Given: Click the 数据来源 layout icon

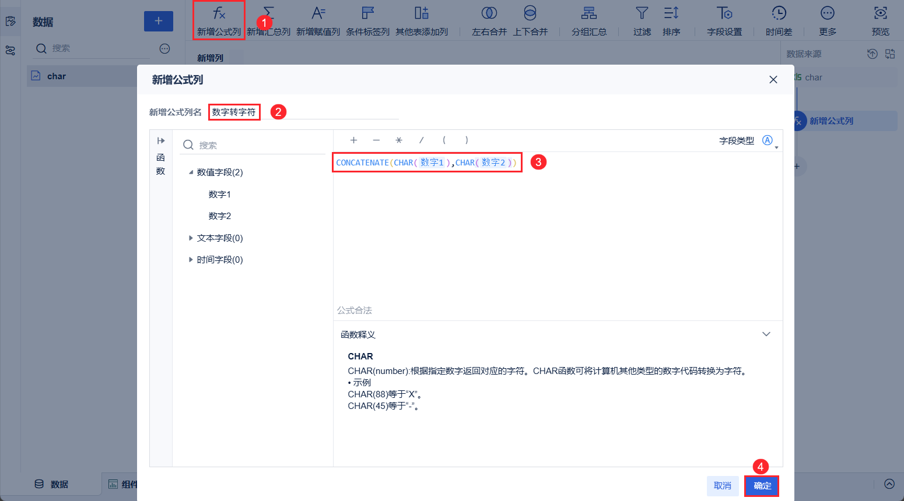Looking at the screenshot, I should 890,54.
